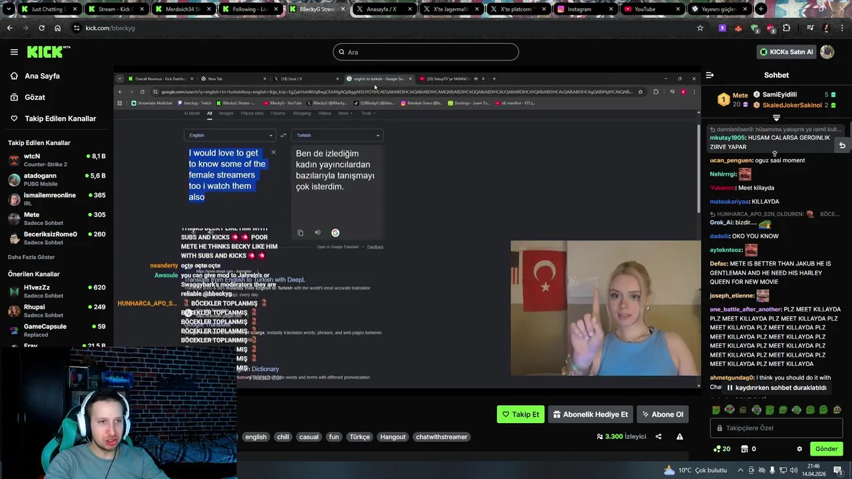The image size is (852, 479).
Task: Open the Kick user avatar menu
Action: [827, 52]
